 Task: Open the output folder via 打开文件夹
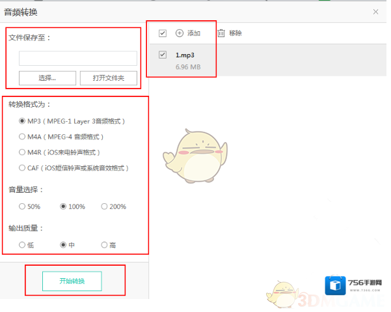108,78
